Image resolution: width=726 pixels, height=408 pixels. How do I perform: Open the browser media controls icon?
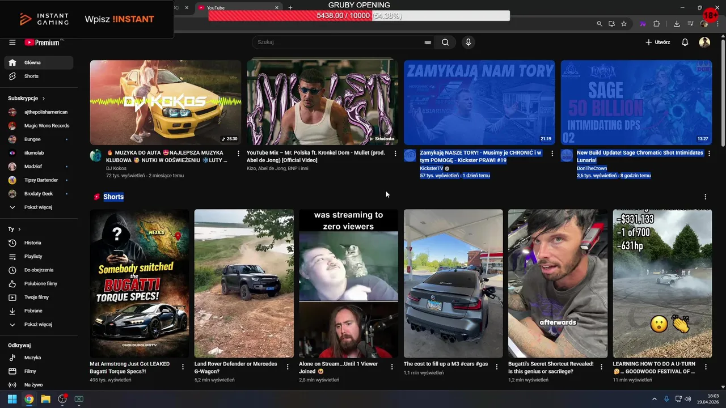click(690, 24)
